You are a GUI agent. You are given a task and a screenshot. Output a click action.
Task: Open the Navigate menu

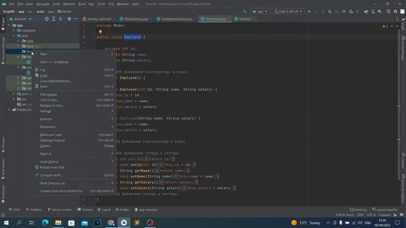click(43, 4)
